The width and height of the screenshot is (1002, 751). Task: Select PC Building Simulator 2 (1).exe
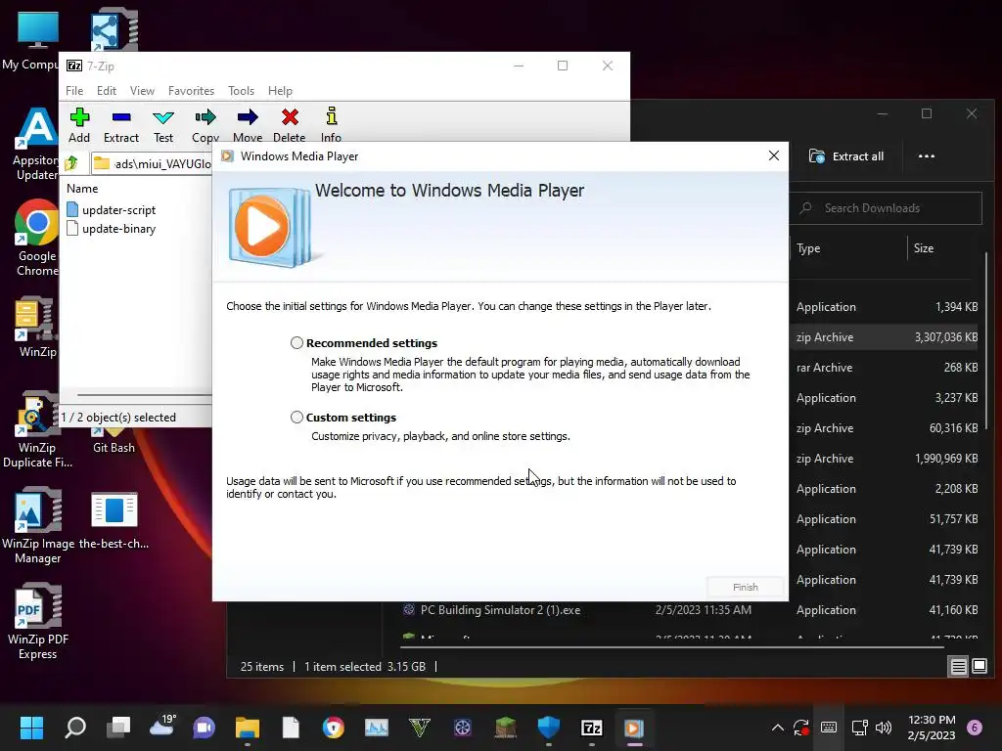pyautogui.click(x=500, y=610)
